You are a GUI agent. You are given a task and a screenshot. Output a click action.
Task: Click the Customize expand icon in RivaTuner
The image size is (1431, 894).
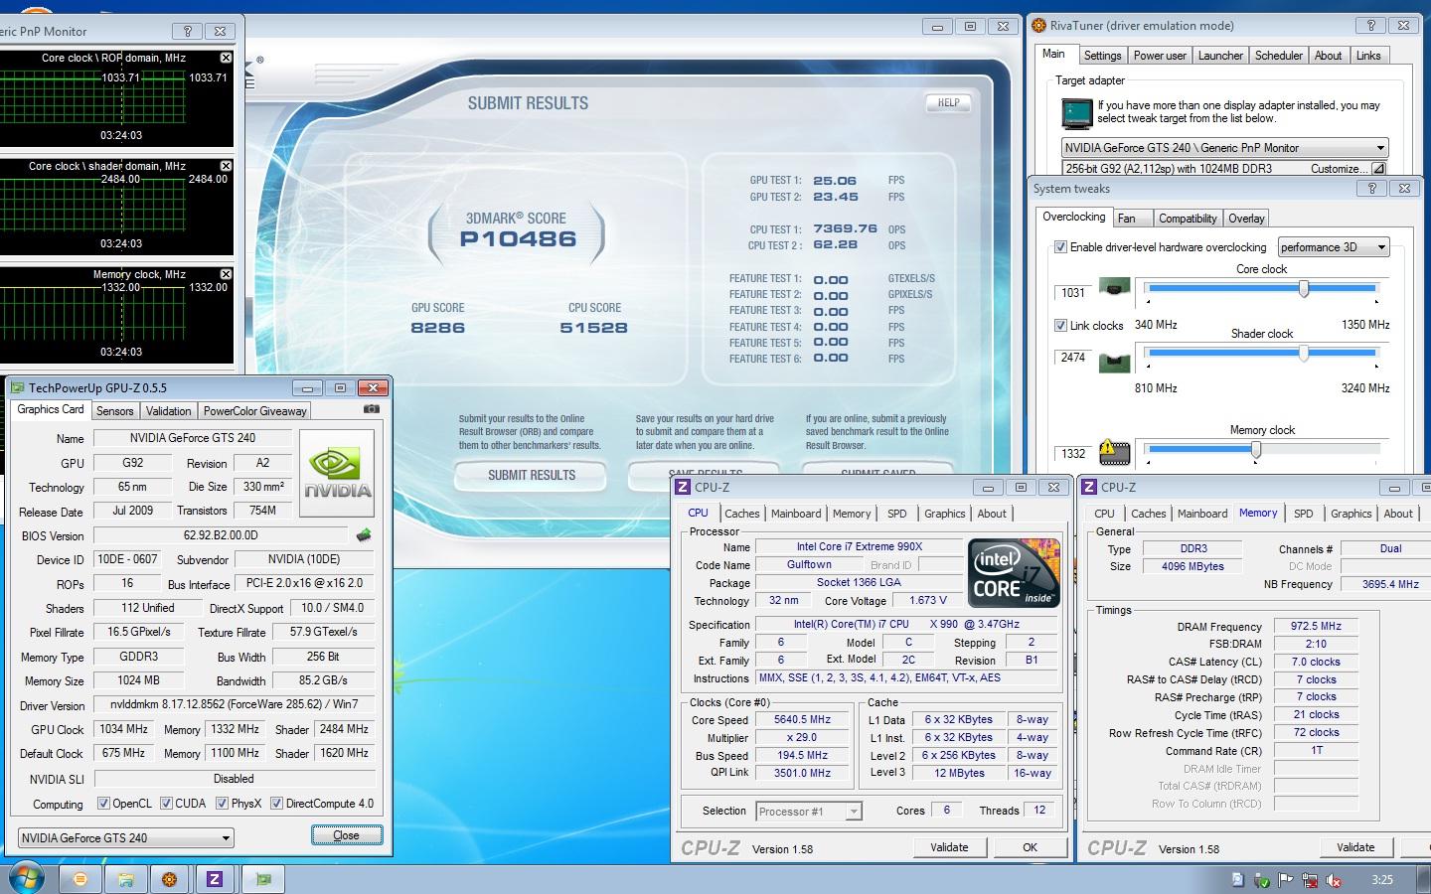click(x=1378, y=169)
